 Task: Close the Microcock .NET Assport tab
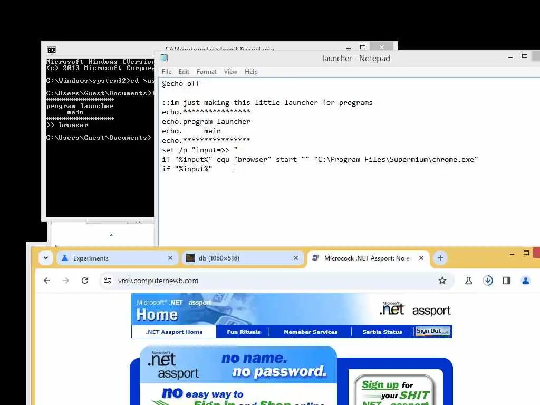tap(421, 258)
